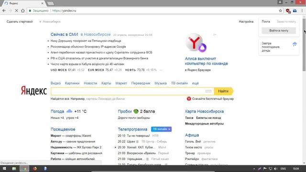Click the green traffic indicator near Пробки
Screen dimensions: 306x172
(136, 111)
